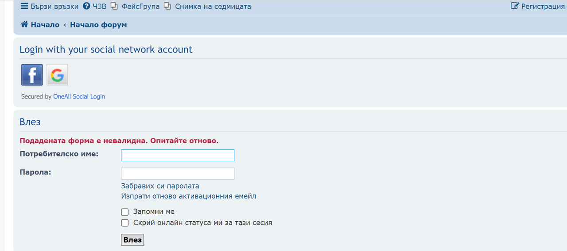Go to Начало home breadcrumb
The height and width of the screenshot is (251, 567).
(x=40, y=25)
